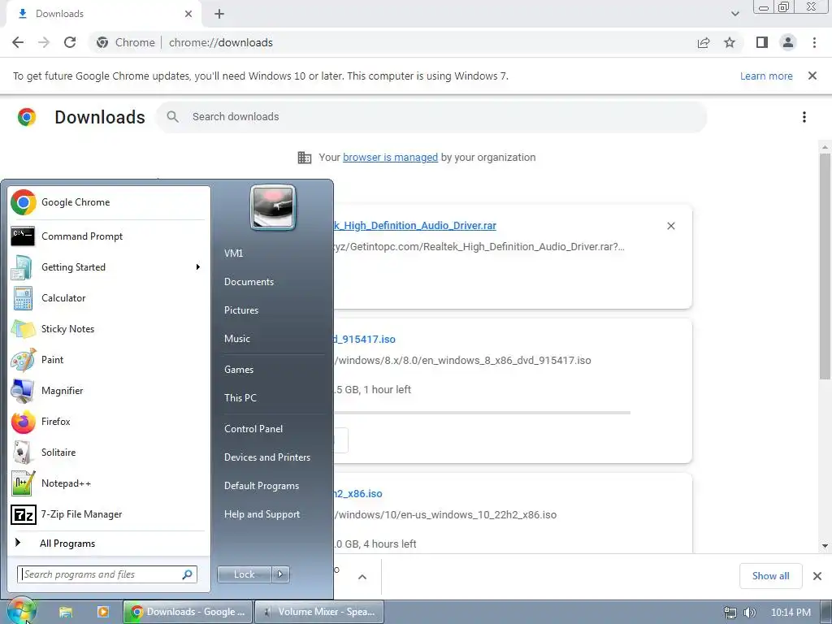832x624 pixels.
Task: Close the download shelf
Action: pyautogui.click(x=817, y=576)
